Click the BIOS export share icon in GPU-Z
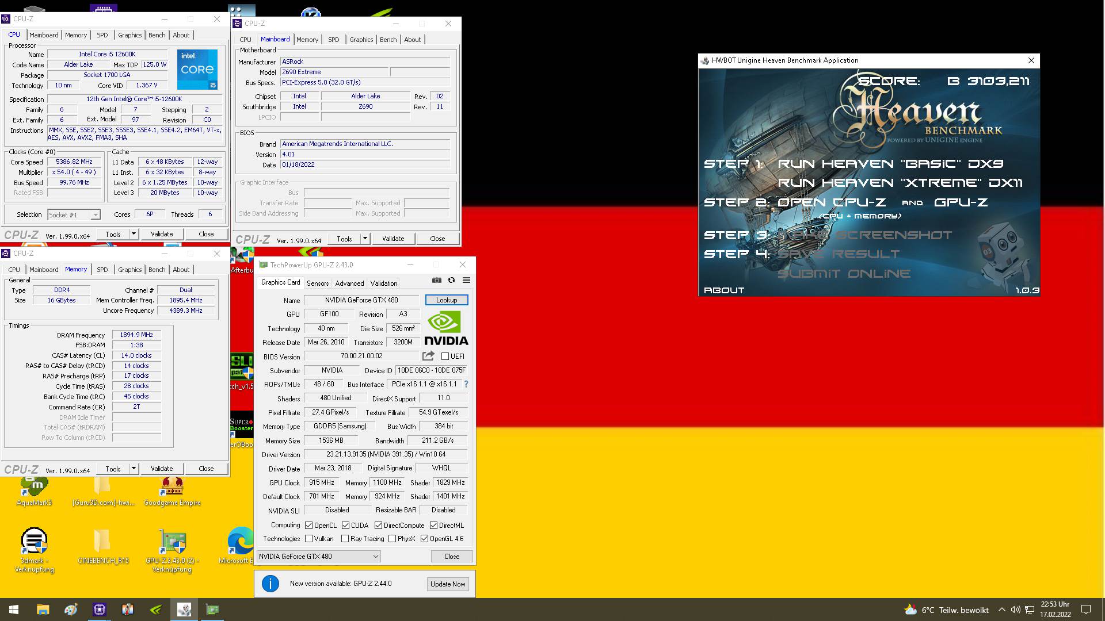The height and width of the screenshot is (621, 1105). point(428,356)
